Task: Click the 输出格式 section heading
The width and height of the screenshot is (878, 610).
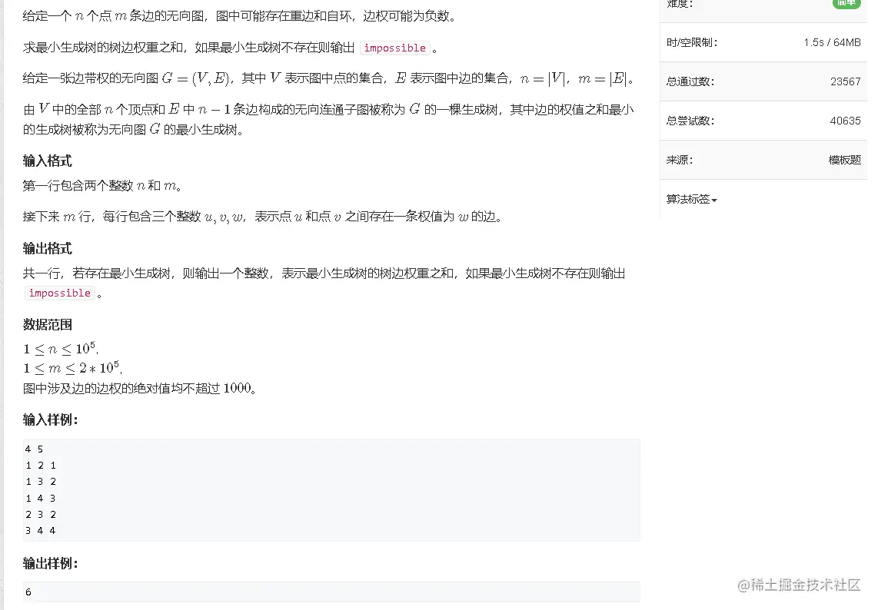Action: 48,248
